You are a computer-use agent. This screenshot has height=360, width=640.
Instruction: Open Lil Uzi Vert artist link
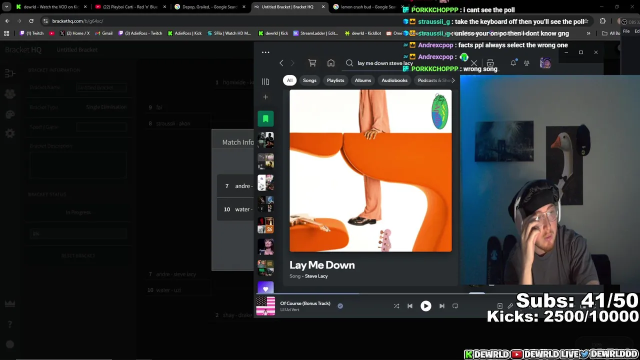pos(289,309)
